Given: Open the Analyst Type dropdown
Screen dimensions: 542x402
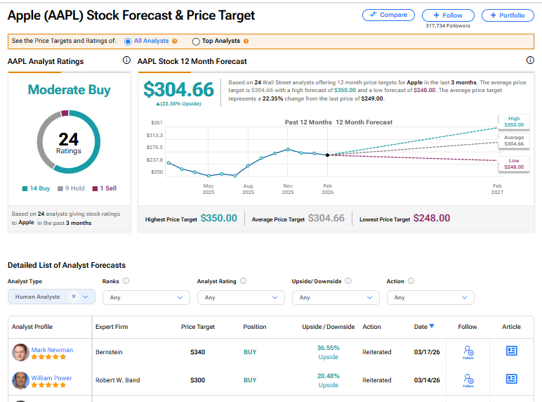Looking at the screenshot, I should (86, 297).
